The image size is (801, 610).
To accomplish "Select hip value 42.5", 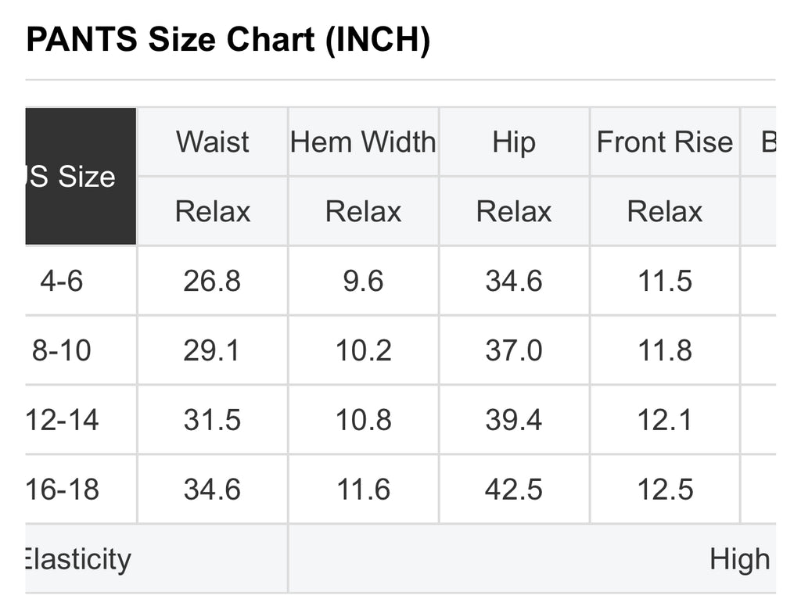I will point(513,490).
